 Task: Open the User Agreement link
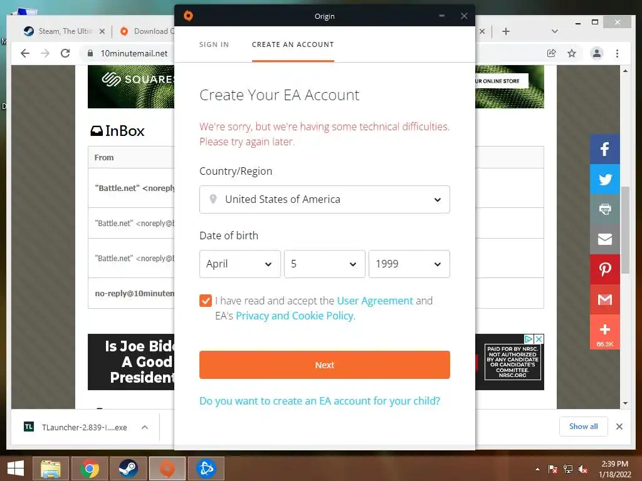pyautogui.click(x=375, y=301)
